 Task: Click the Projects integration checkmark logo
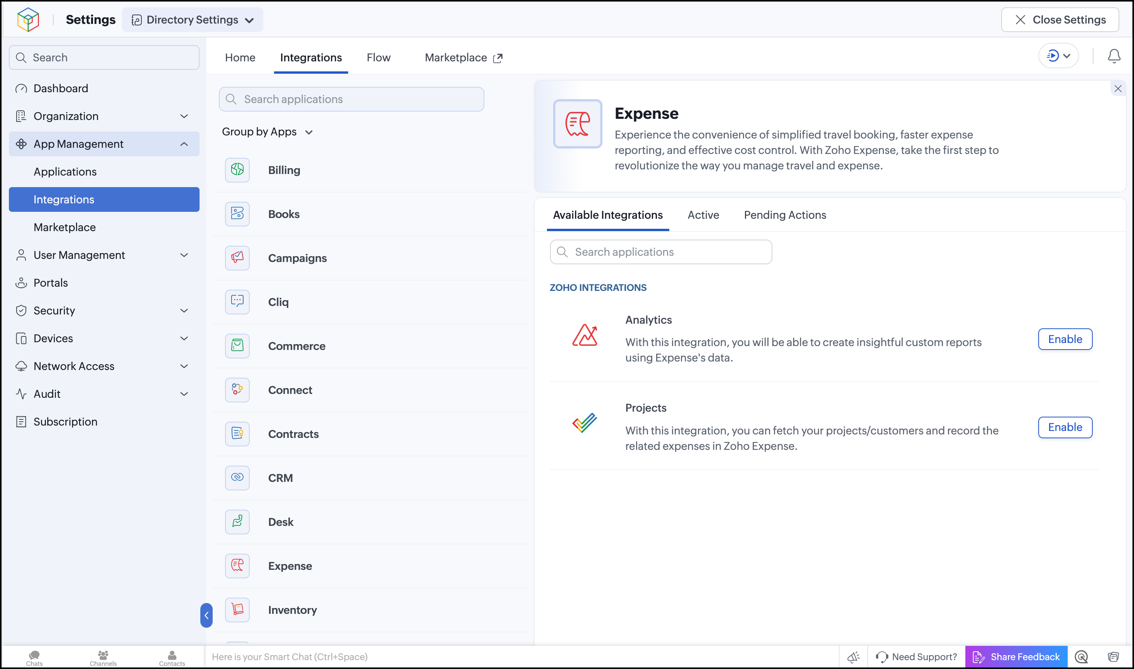point(584,423)
